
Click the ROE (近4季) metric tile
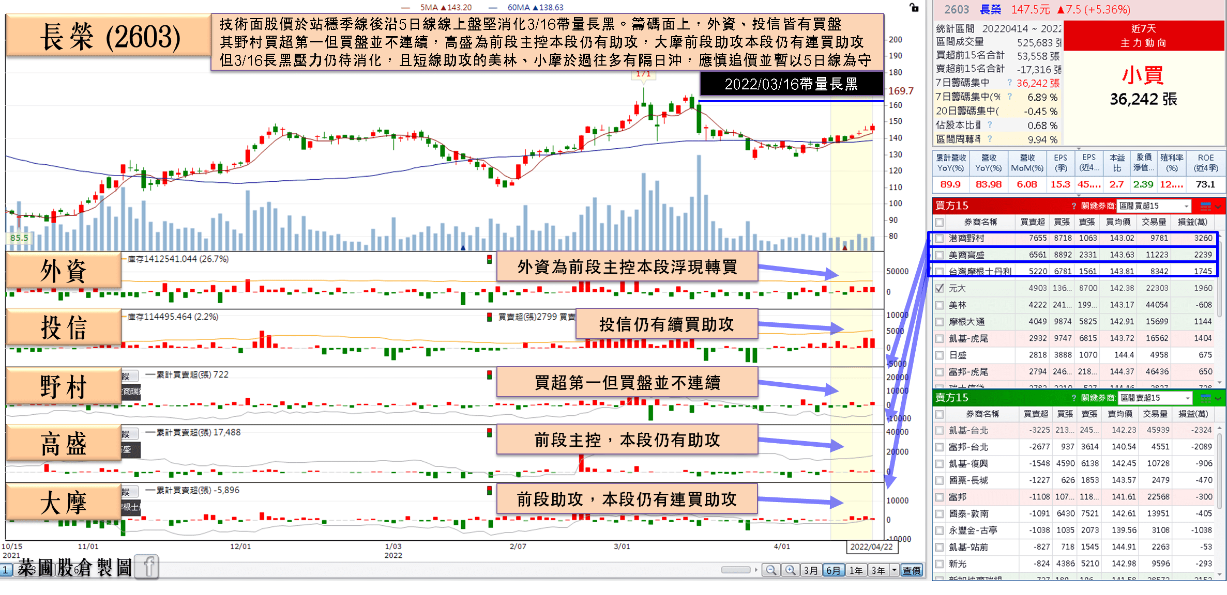pos(1206,172)
